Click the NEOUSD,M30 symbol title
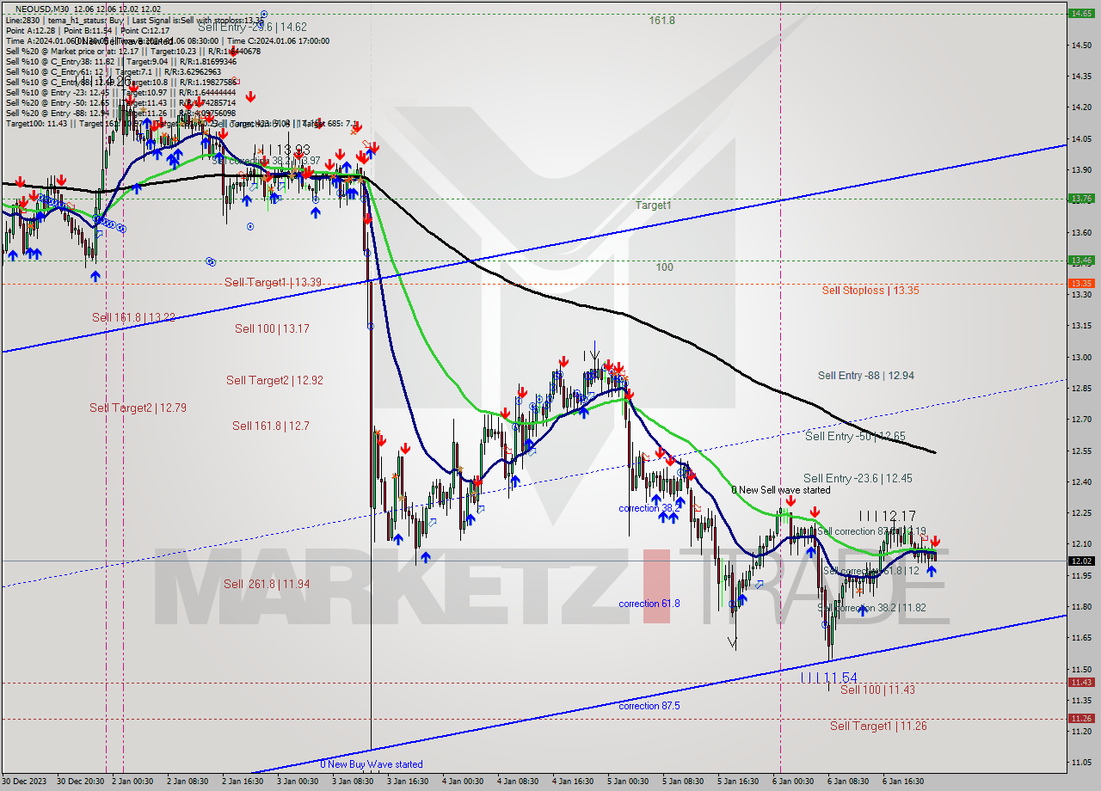Screen dimensions: 1101x791 [42, 9]
